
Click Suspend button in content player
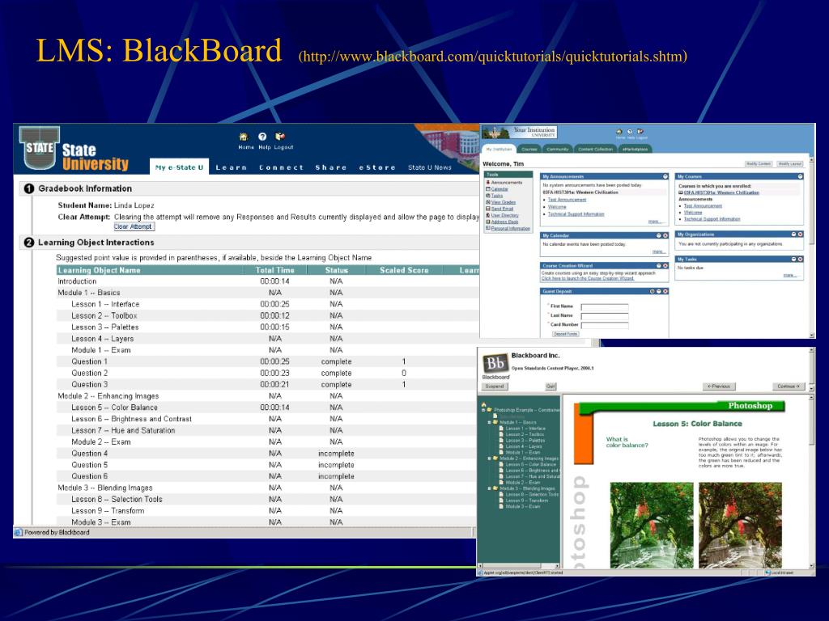coord(495,387)
